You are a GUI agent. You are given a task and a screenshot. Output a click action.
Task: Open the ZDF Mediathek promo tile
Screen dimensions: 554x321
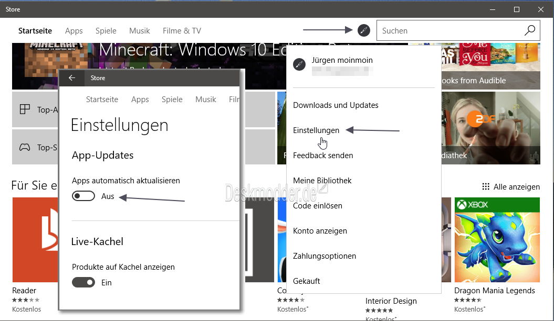point(491,128)
